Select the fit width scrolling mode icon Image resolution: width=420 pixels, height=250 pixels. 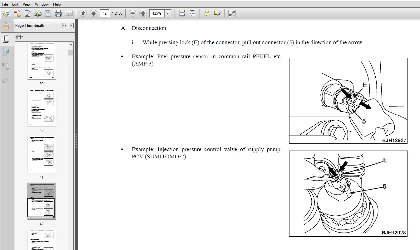click(182, 13)
